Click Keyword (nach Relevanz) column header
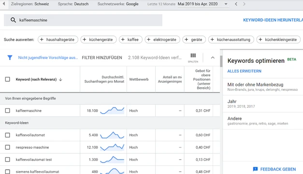This screenshot has width=303, height=174. pos(36,79)
